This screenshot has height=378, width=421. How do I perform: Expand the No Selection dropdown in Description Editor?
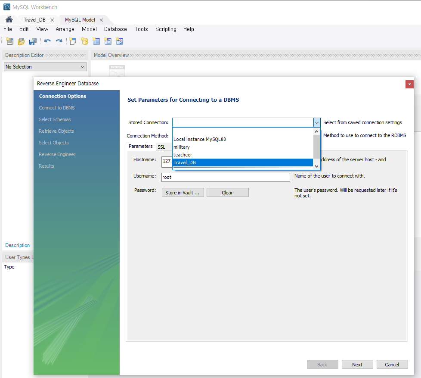click(45, 67)
